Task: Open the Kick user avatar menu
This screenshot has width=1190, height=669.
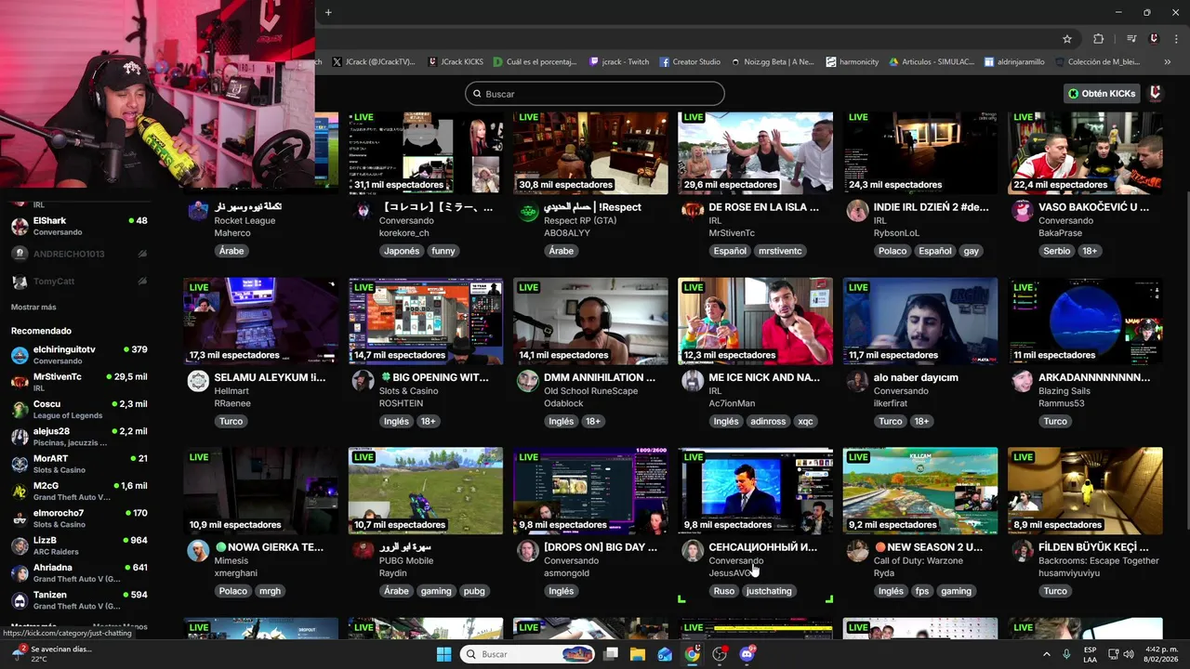Action: pos(1156,93)
